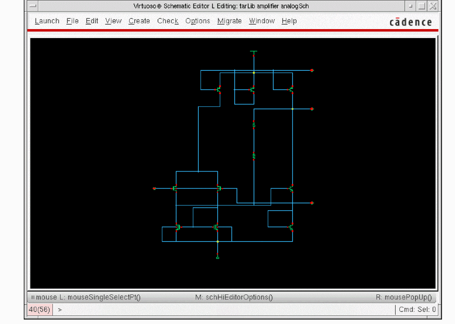Select the topmost right-side output pin

(x=312, y=70)
